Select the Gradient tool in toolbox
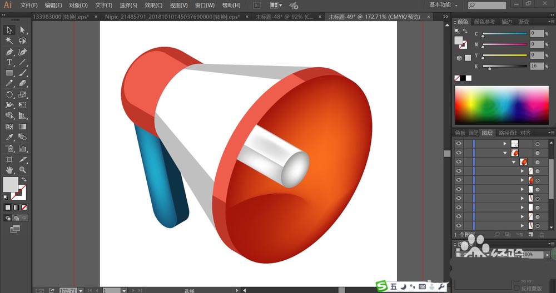This screenshot has width=556, height=293. [22, 127]
